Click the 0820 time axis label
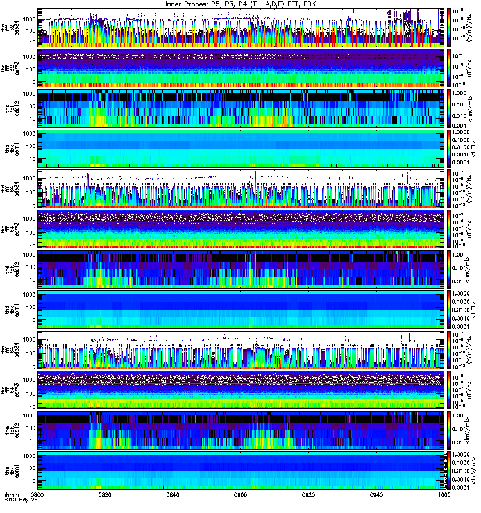The width and height of the screenshot is (481, 513). (105, 494)
